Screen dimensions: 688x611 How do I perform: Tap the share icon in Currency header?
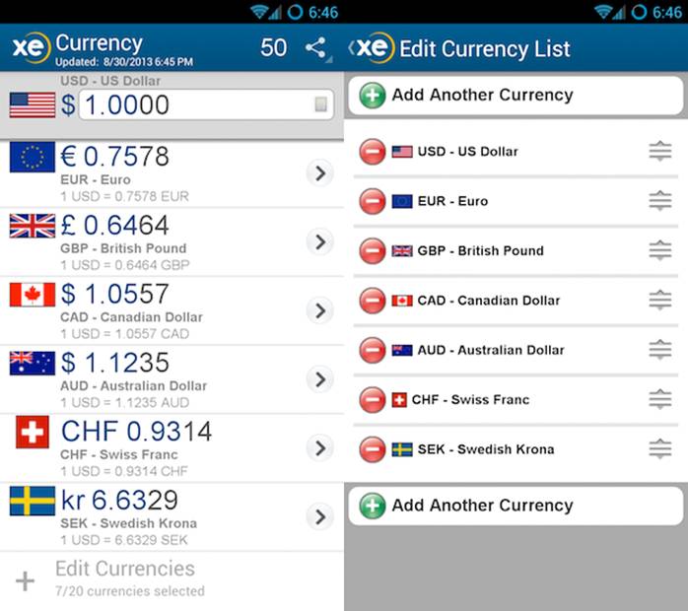pyautogui.click(x=316, y=47)
